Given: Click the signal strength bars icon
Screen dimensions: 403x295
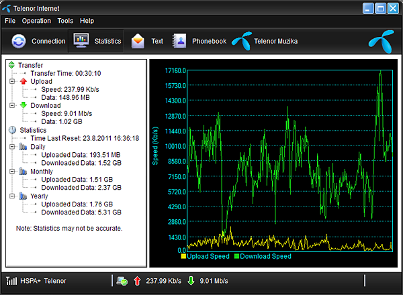Looking at the screenshot, I should 11,281.
